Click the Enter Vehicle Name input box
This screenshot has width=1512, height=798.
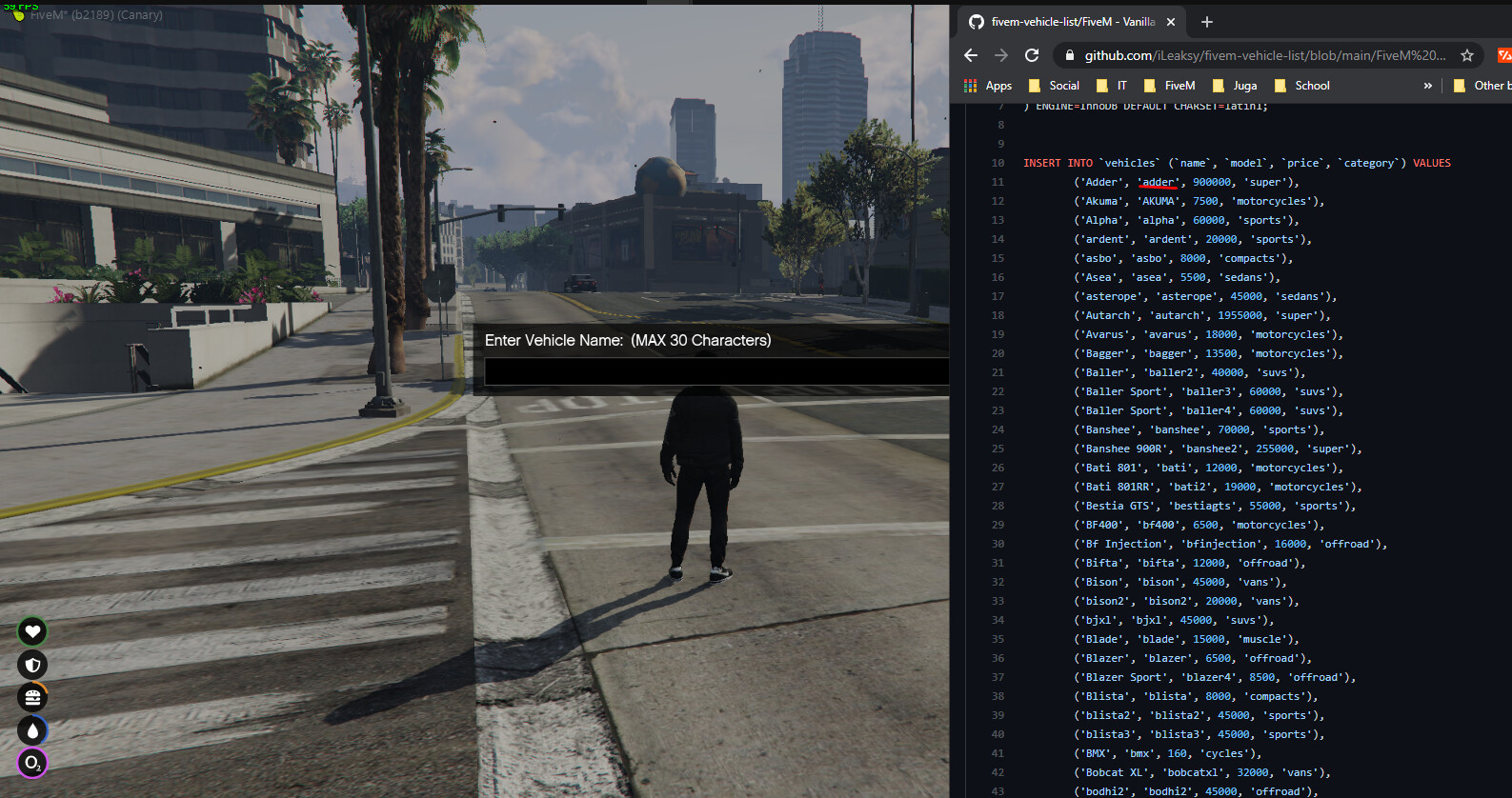(716, 371)
